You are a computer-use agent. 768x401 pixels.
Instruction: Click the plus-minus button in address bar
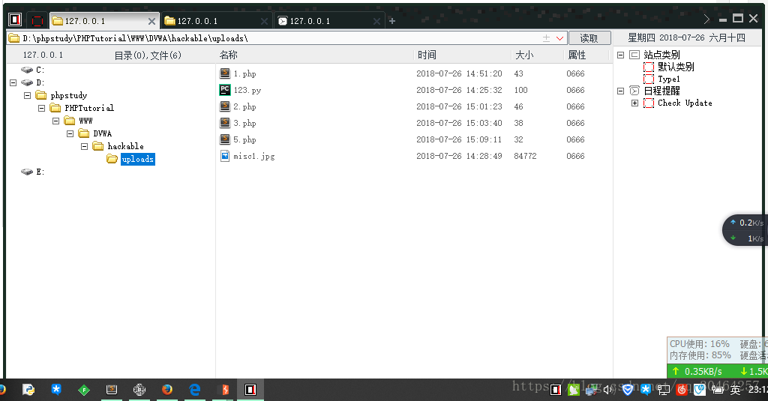tap(547, 38)
